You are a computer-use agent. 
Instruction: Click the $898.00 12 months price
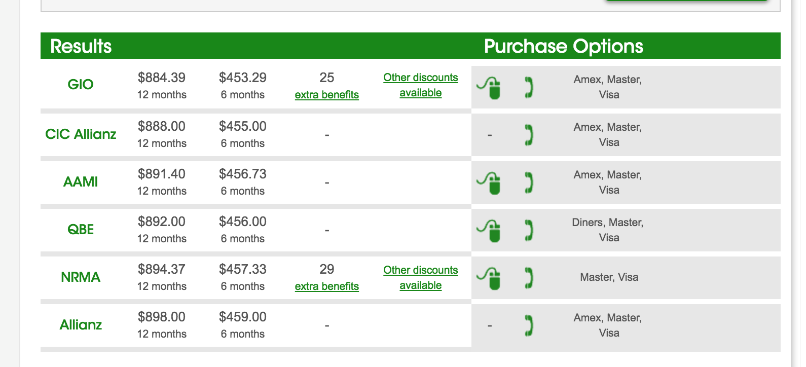tap(162, 317)
